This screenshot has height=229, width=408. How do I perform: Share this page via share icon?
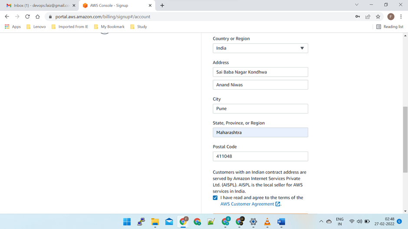point(368,16)
